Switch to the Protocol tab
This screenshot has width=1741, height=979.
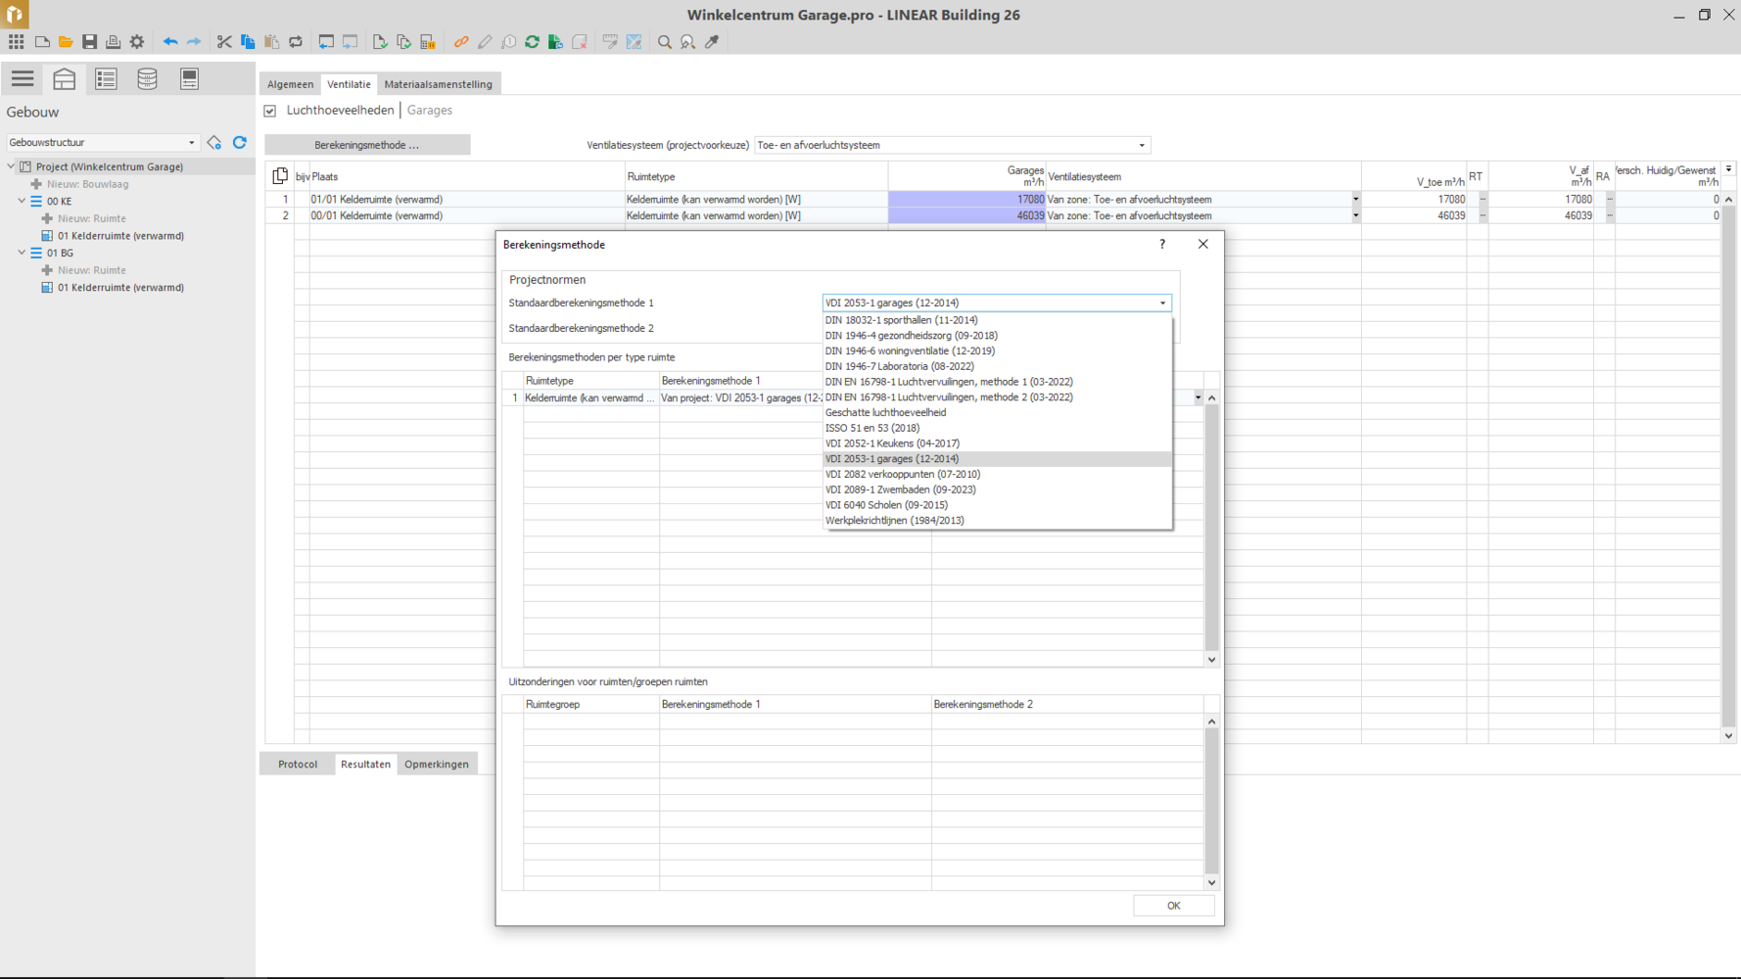298,765
